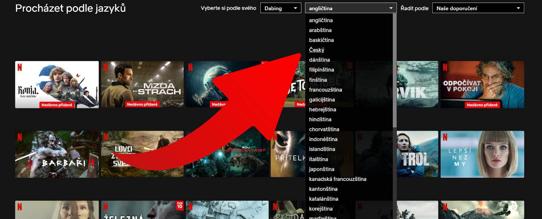Click the Řadit podle label
This screenshot has width=542, height=219.
(414, 8)
